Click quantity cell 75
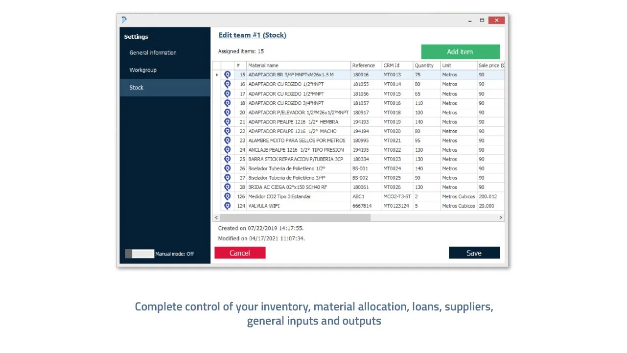Viewport: 627px width, 353px height. click(x=427, y=75)
